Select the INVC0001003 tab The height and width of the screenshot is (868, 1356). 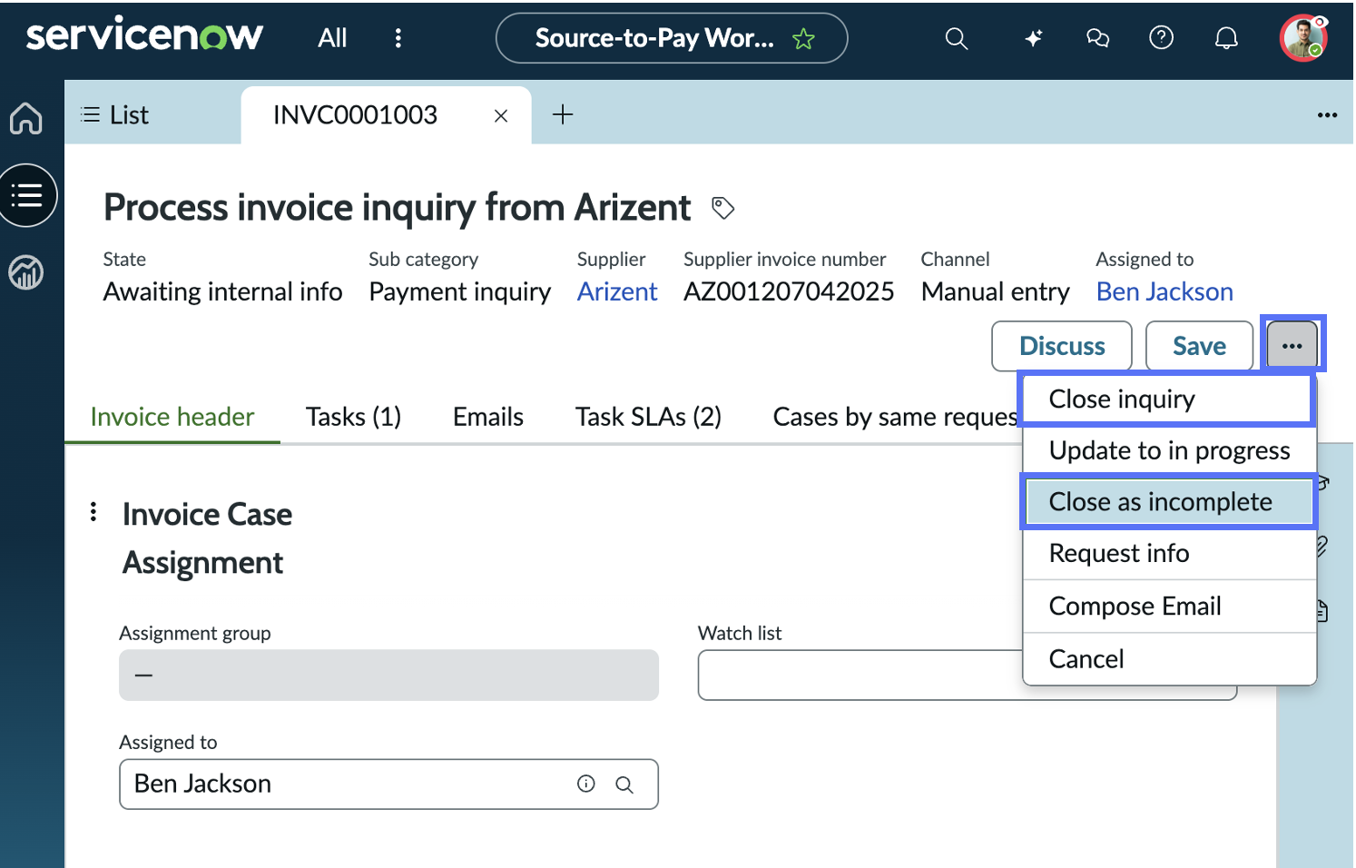pos(355,115)
